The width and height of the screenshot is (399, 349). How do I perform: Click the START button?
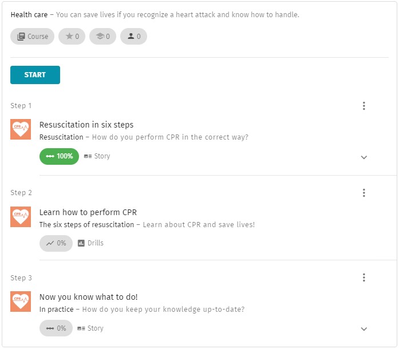pyautogui.click(x=35, y=75)
